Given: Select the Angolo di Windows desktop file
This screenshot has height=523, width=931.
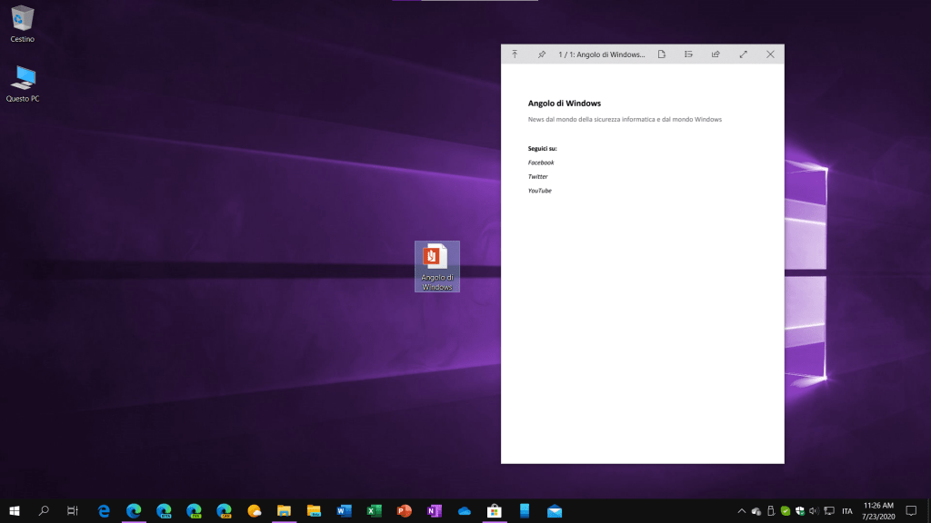Looking at the screenshot, I should [x=437, y=266].
